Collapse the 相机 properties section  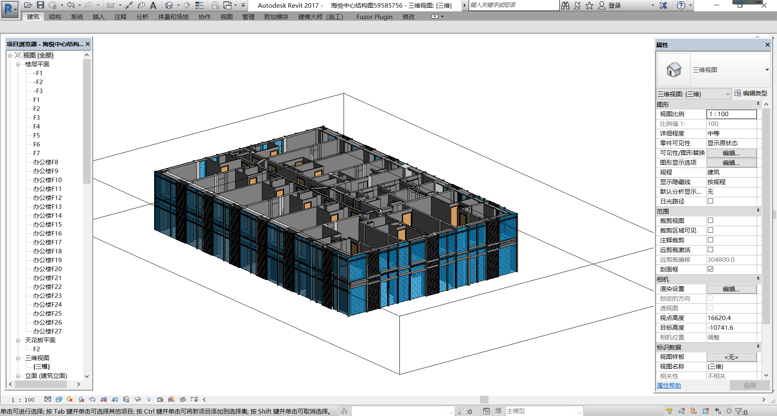pos(758,279)
